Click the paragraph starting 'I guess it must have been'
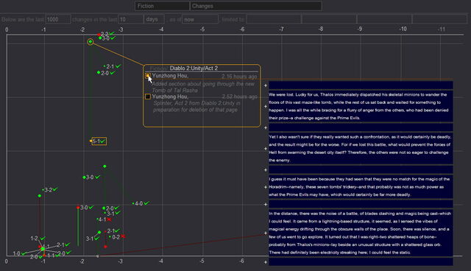 tap(361, 187)
